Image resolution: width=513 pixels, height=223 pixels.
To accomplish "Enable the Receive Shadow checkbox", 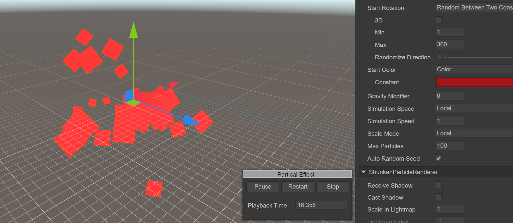I will (438, 185).
